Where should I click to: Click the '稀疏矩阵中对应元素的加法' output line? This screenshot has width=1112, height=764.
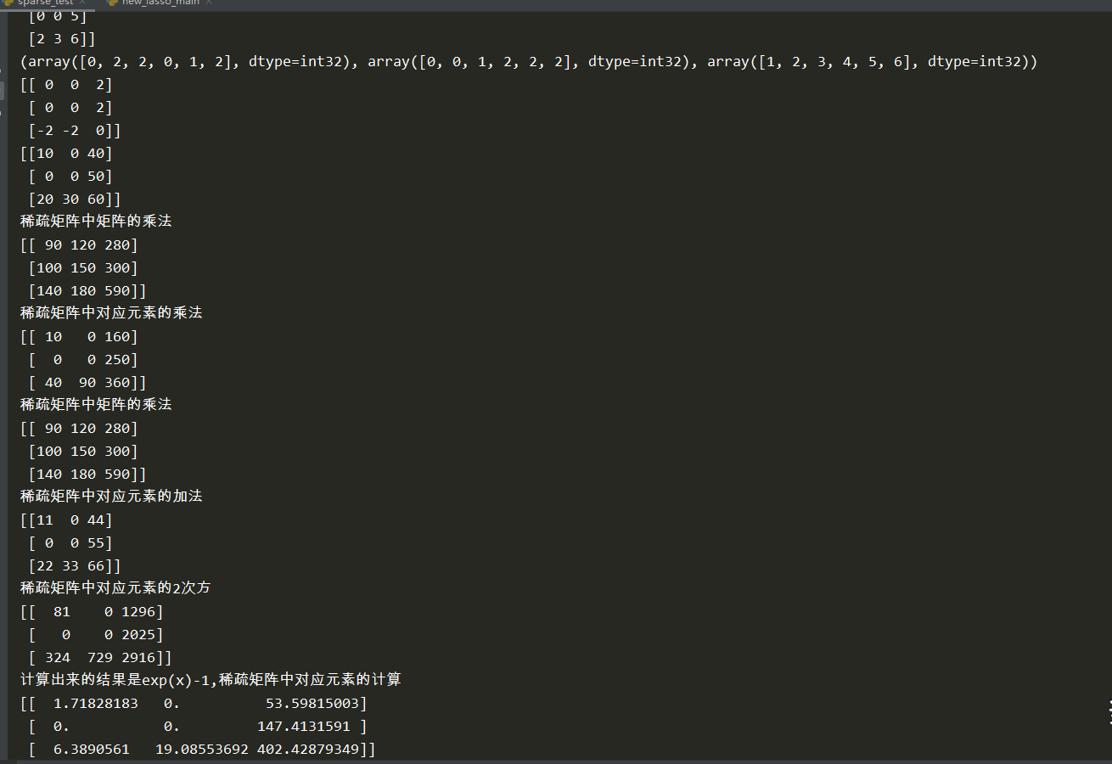click(x=111, y=496)
